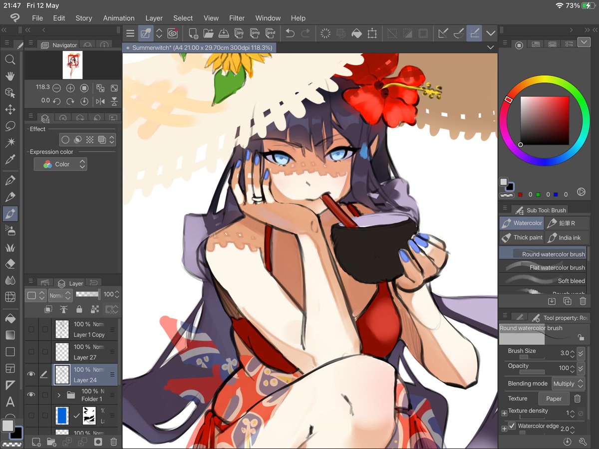Hide Folder 1 with its eye icon
The width and height of the screenshot is (599, 449).
(x=31, y=395)
